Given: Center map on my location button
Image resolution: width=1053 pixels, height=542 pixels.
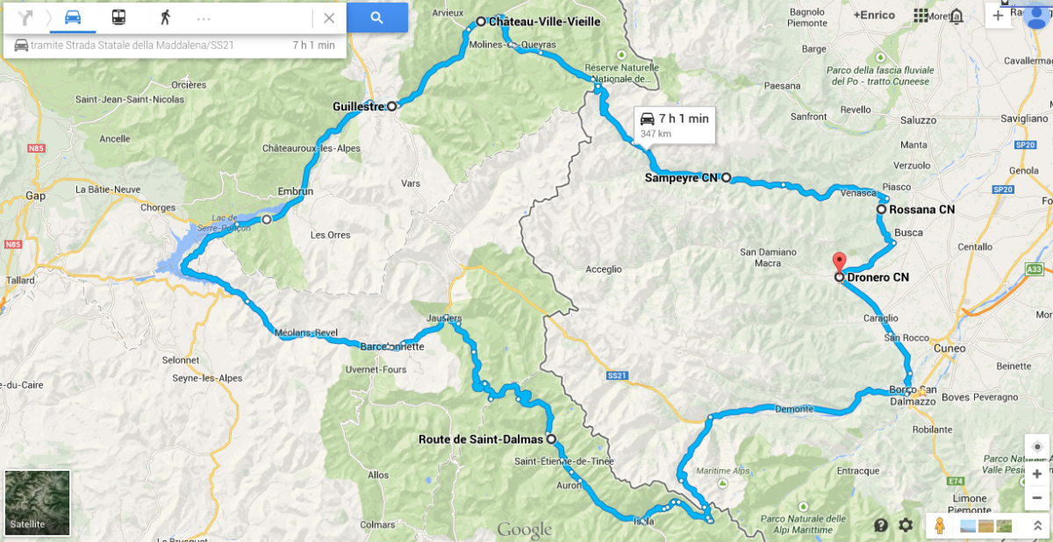Looking at the screenshot, I should (1037, 446).
